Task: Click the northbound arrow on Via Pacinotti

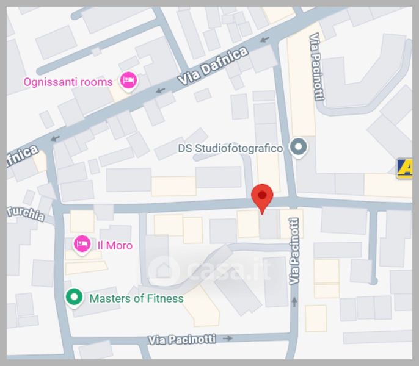Action: 294,302
